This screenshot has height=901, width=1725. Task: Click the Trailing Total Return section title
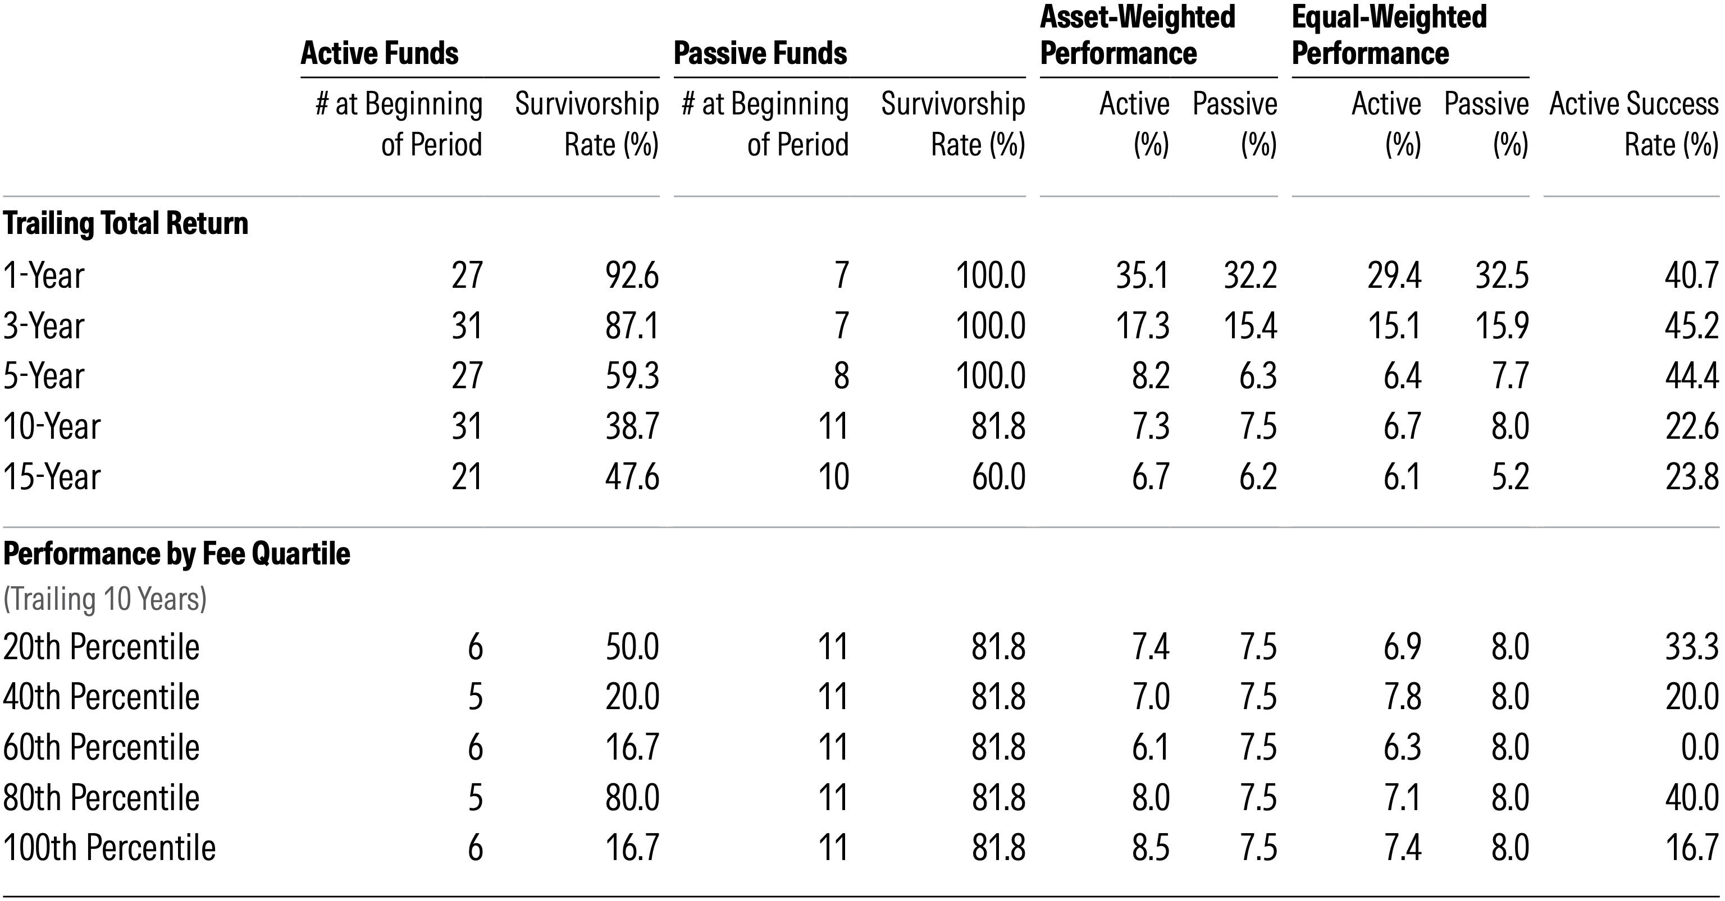(x=125, y=223)
